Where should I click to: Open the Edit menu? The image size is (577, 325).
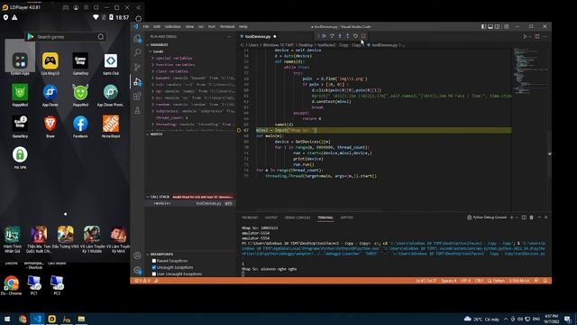tap(157, 27)
